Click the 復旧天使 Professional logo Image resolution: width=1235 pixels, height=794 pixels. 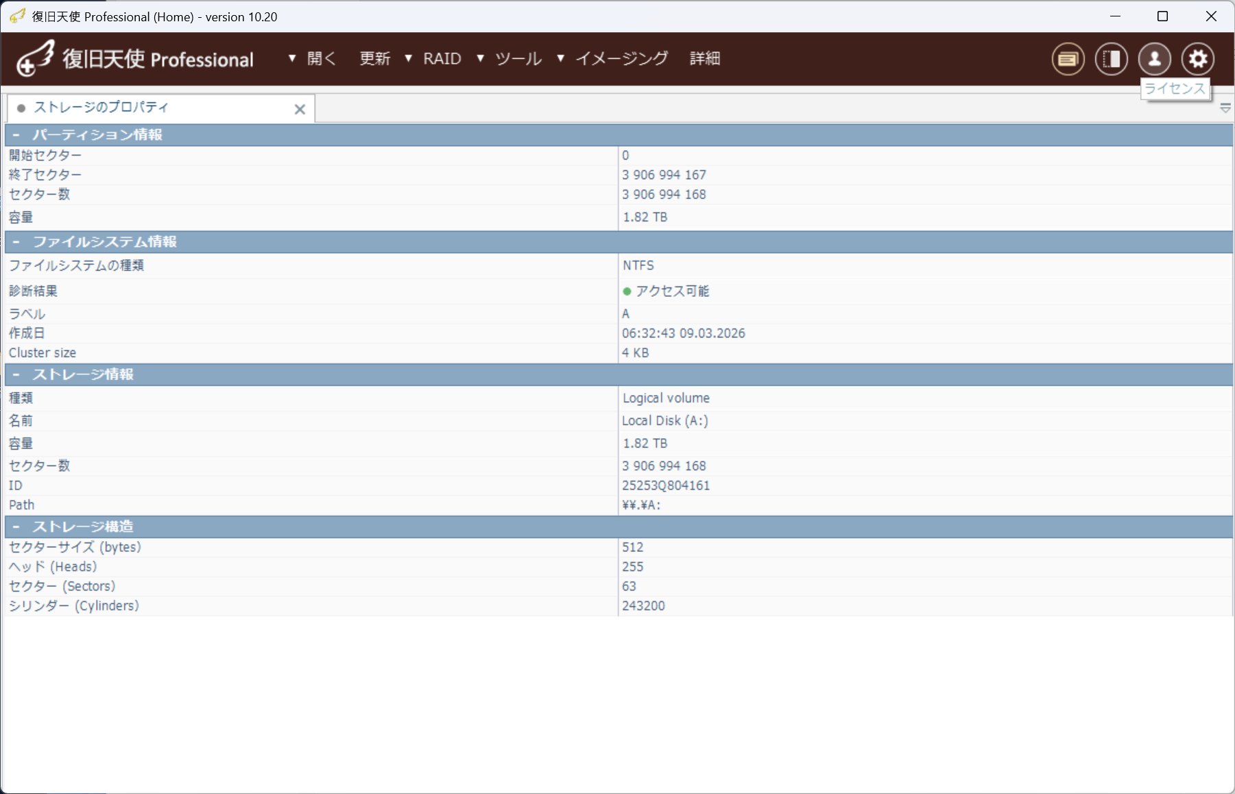click(135, 59)
